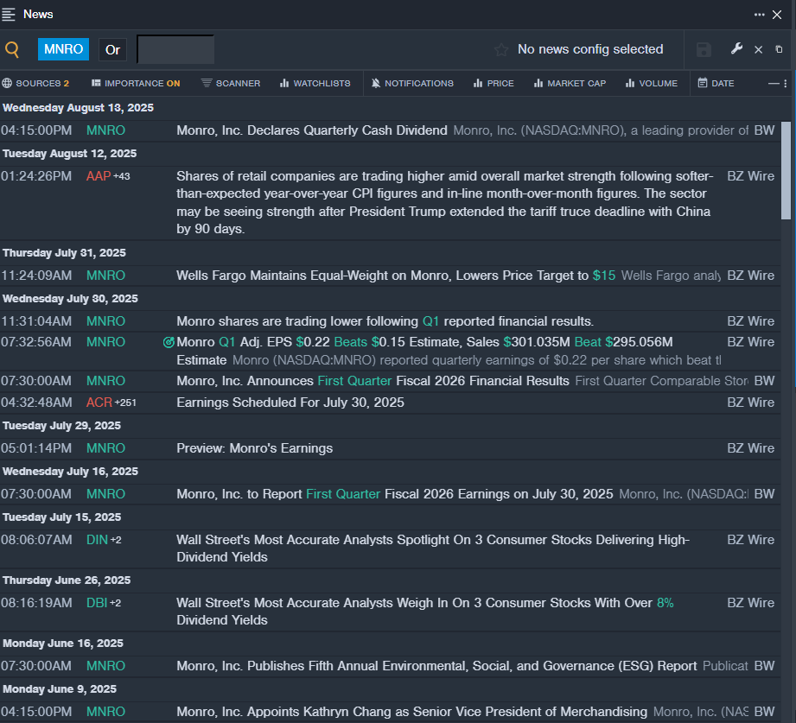The image size is (796, 723).
Task: Select the Wednesday August 13, 2025 date header
Action: point(78,108)
